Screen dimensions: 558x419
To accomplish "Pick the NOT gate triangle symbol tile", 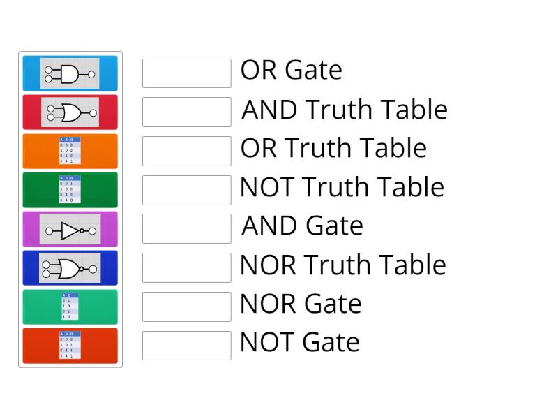I will tap(70, 230).
